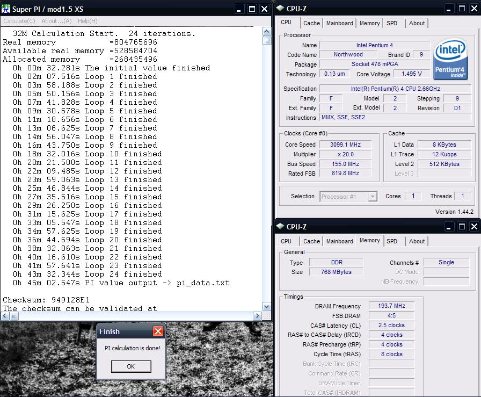Open the Help(H) menu
This screenshot has height=397, width=481.
click(x=88, y=21)
